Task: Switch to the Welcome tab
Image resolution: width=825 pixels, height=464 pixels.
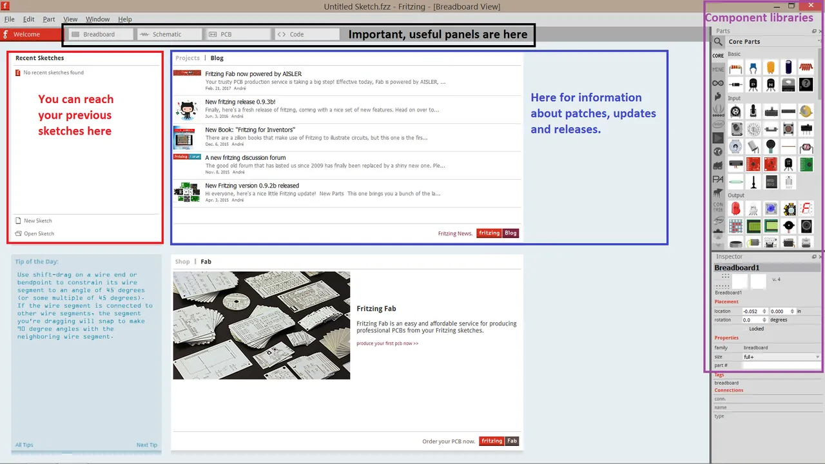Action: pyautogui.click(x=30, y=34)
